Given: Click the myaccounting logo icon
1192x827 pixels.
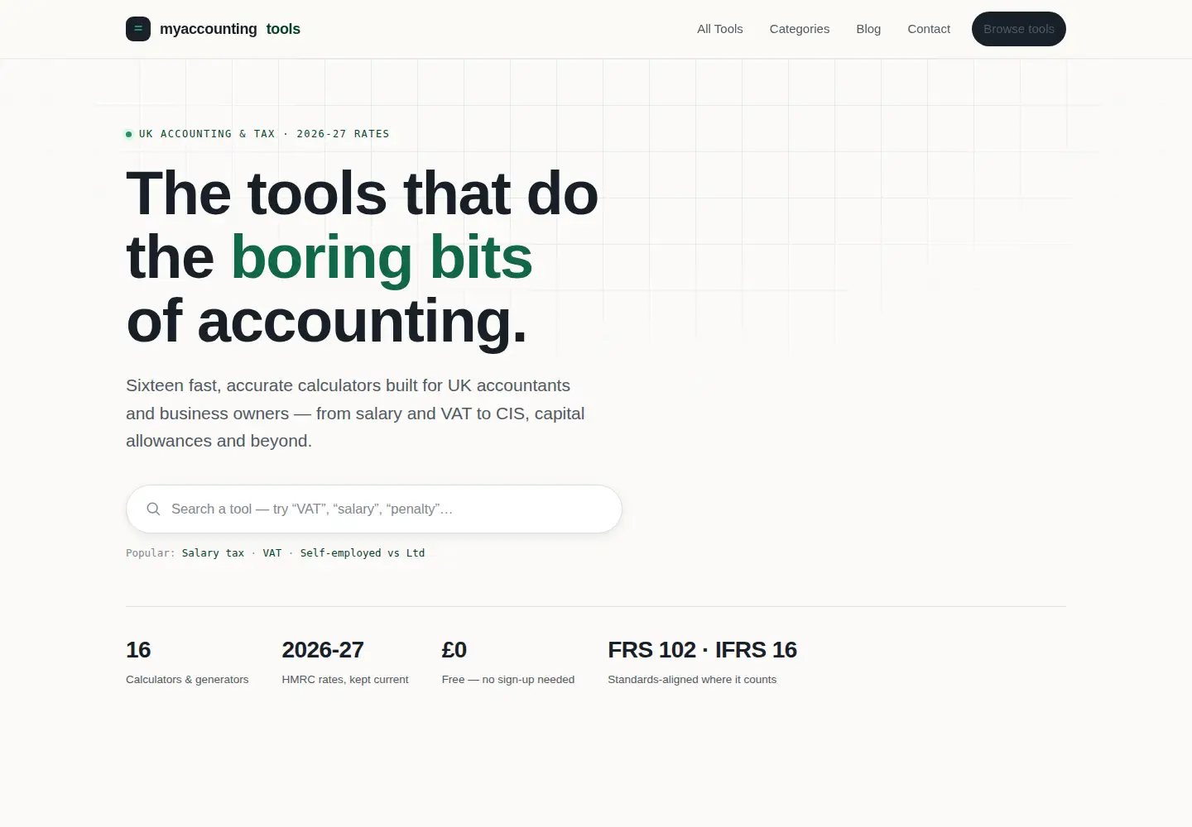Looking at the screenshot, I should coord(138,29).
